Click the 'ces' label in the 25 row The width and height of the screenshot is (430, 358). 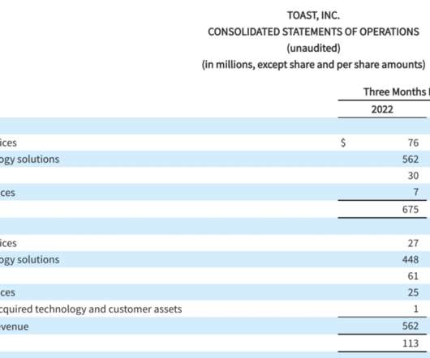[x=7, y=292]
